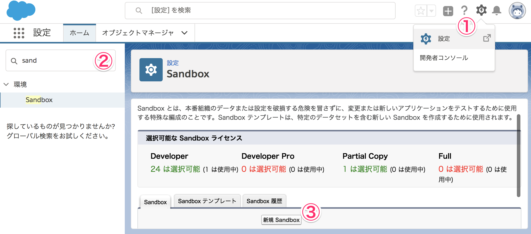Click the Partial Copy license heading
Image resolution: width=531 pixels, height=234 pixels.
[x=365, y=156]
